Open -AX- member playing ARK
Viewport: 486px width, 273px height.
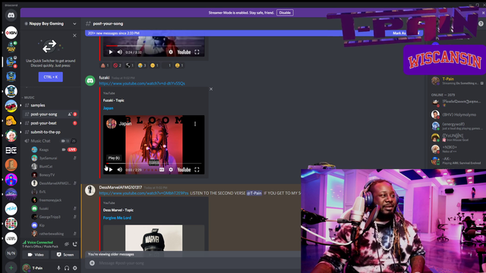(x=457, y=161)
